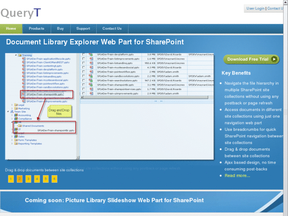Check the box for SP14DevTrain-listimprovements.pptx
Screen dimensions: 288x216
click(84, 59)
